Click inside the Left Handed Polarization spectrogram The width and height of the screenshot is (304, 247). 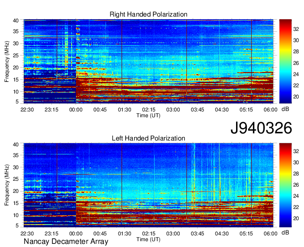148,185
